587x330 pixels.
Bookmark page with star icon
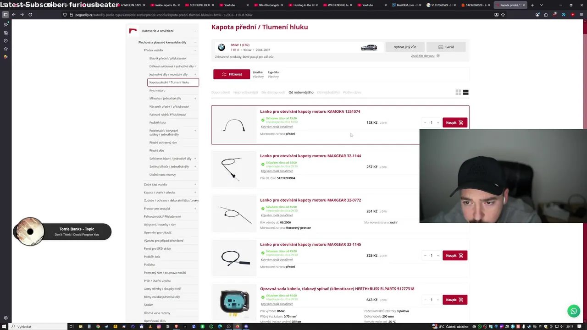coord(503,15)
